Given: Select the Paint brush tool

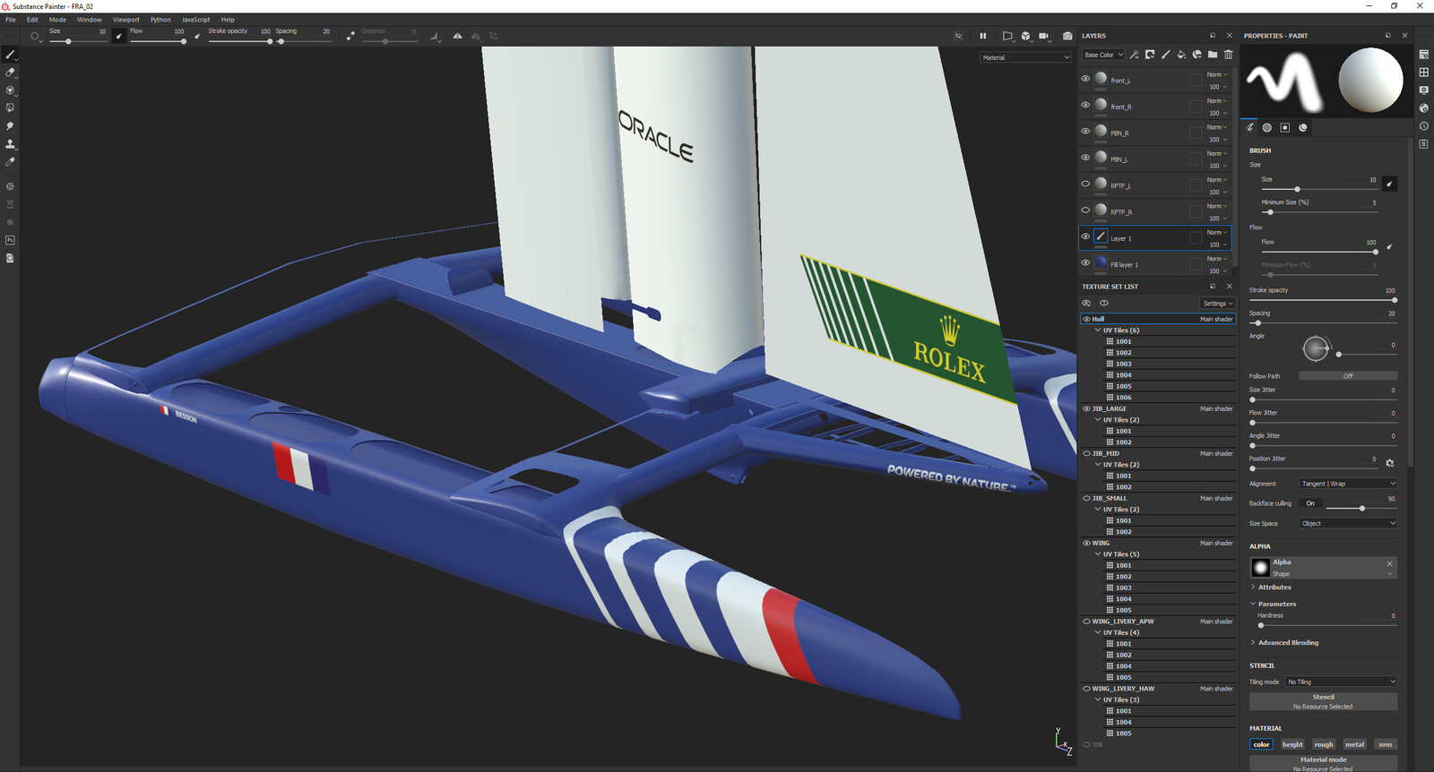Looking at the screenshot, I should [10, 55].
